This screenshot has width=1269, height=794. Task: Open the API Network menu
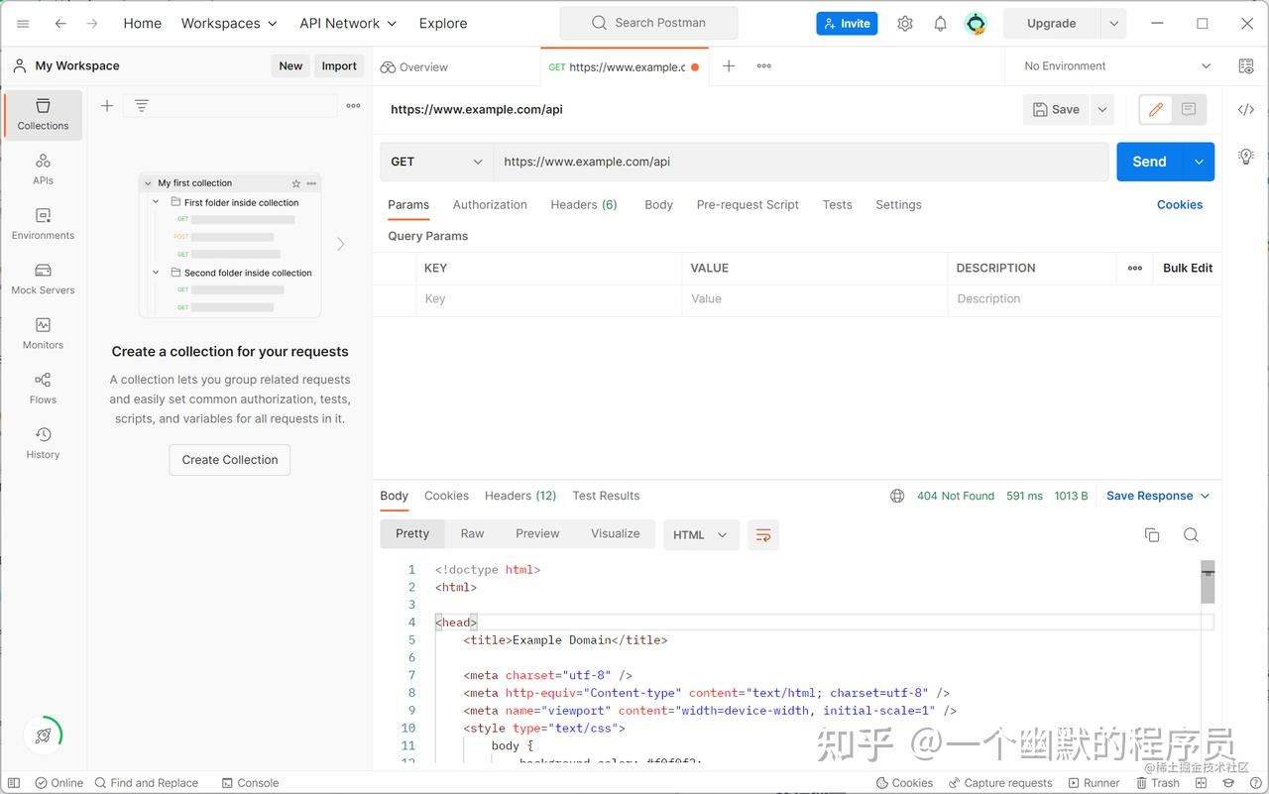(347, 23)
